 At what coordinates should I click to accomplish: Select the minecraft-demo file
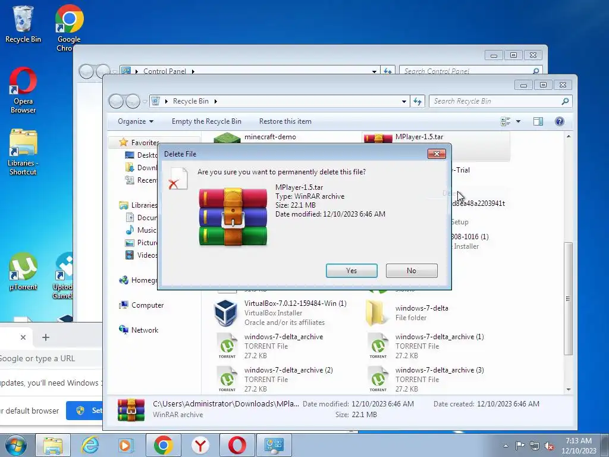[270, 137]
